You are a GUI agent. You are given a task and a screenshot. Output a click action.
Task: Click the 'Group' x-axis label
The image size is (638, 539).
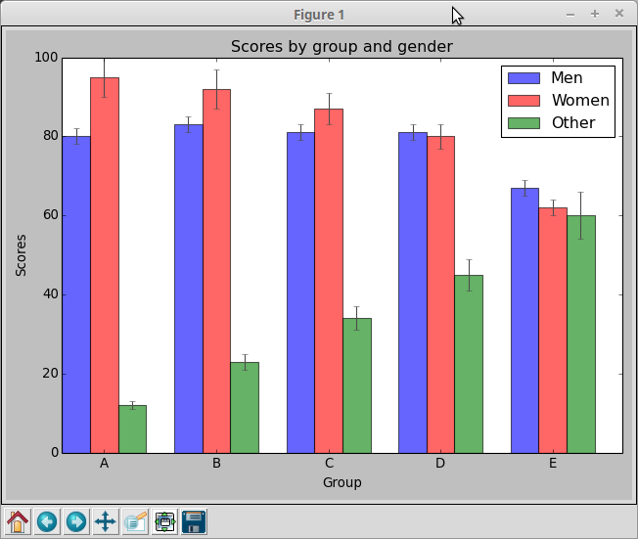[342, 482]
